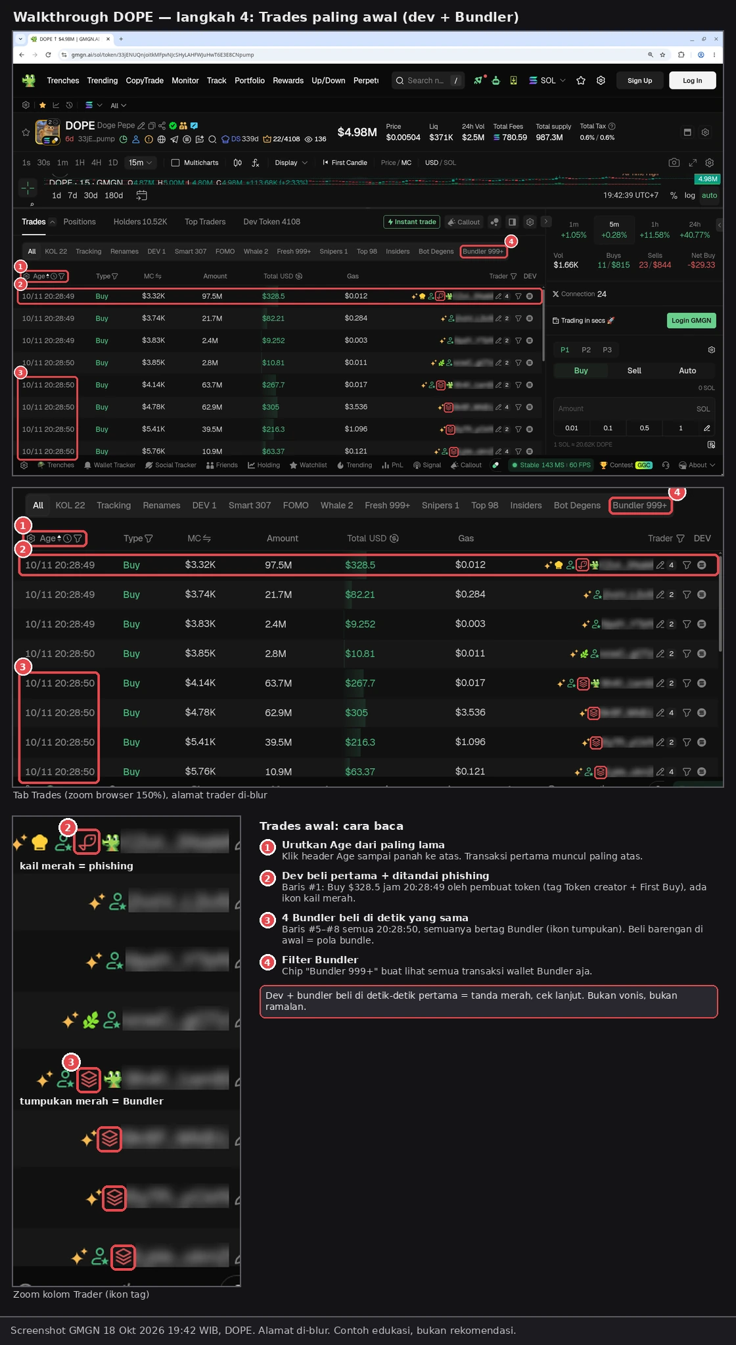Click the Amount input field
This screenshot has height=1345, width=736.
[x=634, y=409]
